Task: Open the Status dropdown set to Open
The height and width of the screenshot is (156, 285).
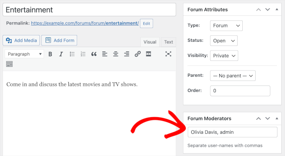Action: point(224,41)
